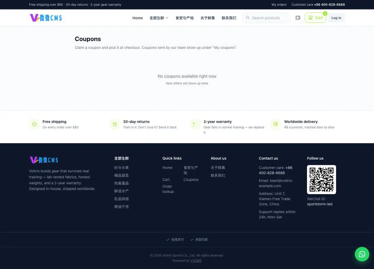Screen dimensions: 374x269
Task: Click 关于鲜集 under About us
Action: (218, 168)
